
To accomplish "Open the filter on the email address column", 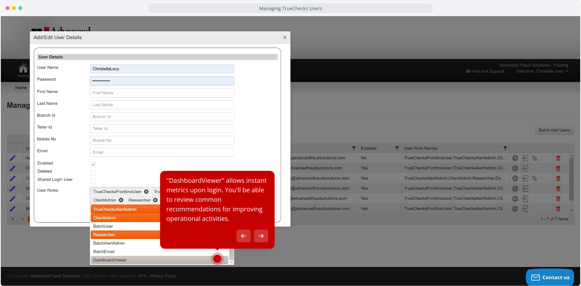I will tap(354, 148).
